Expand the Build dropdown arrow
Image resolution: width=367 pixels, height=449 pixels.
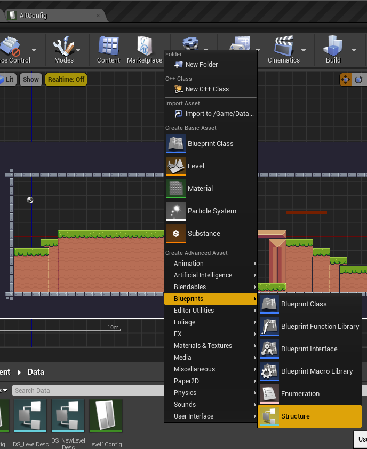[354, 50]
